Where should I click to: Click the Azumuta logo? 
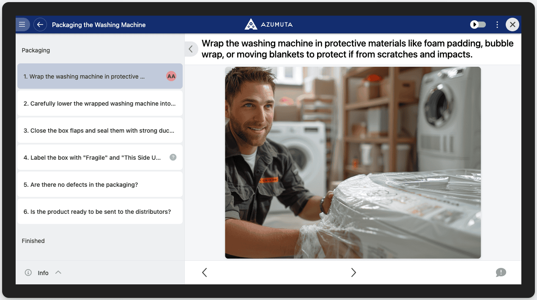point(268,25)
